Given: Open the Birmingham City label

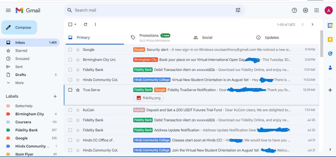Looking at the screenshot, I should click(30, 114).
